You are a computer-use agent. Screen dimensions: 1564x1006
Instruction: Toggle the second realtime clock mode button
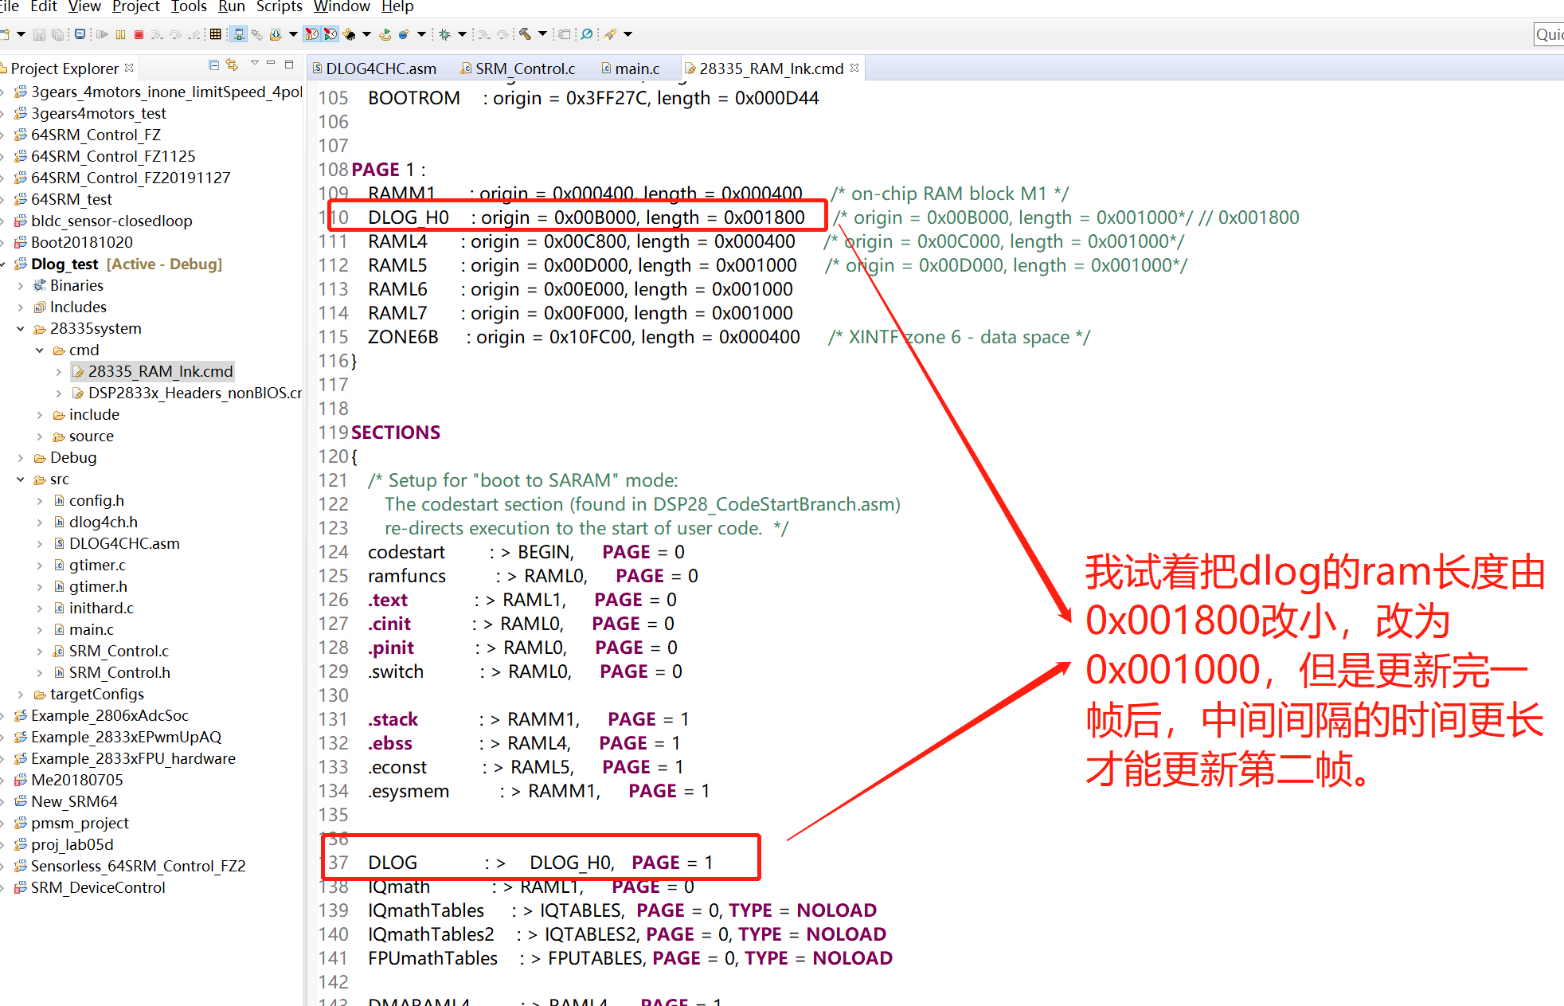click(330, 34)
